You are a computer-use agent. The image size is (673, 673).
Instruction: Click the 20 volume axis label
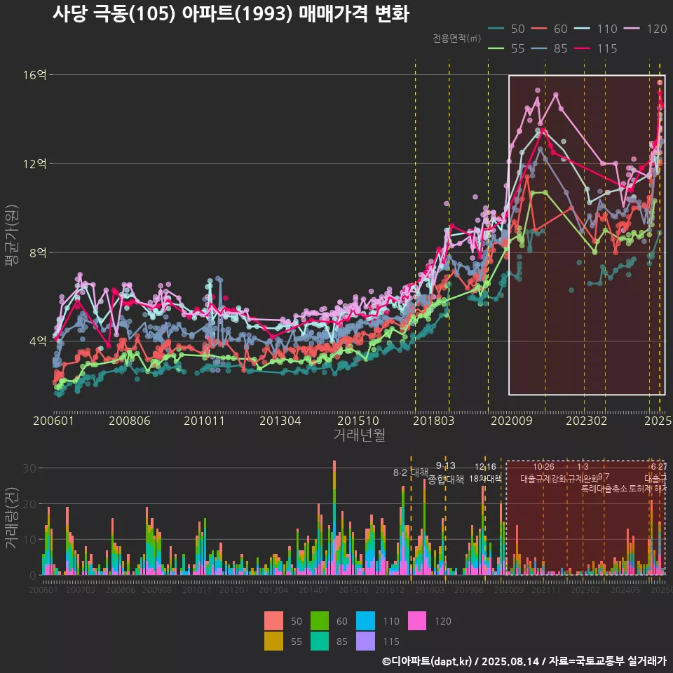pos(29,504)
